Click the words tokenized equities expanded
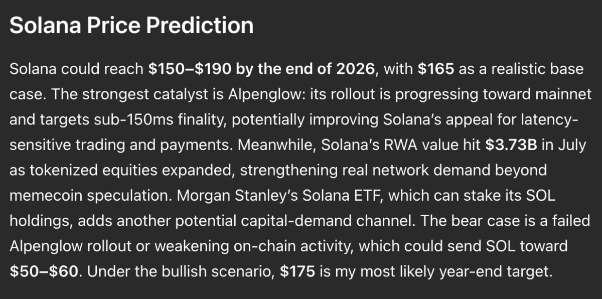This screenshot has height=299, width=602. click(x=129, y=170)
